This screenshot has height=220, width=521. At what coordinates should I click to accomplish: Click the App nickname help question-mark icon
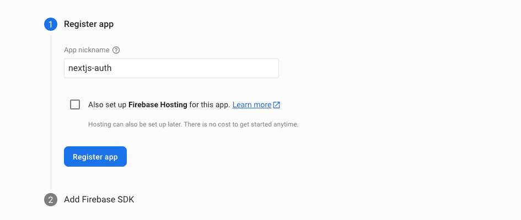[116, 50]
